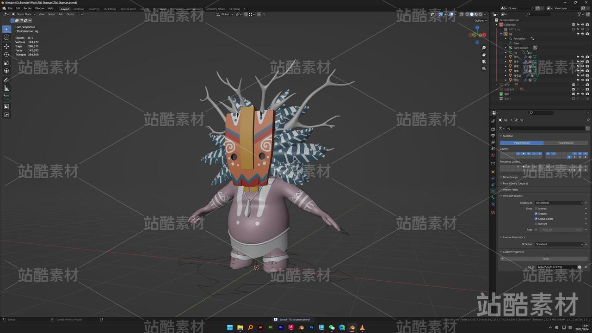Enable the Axes checkbox
The width and height of the screenshot is (592, 333).
(536, 229)
